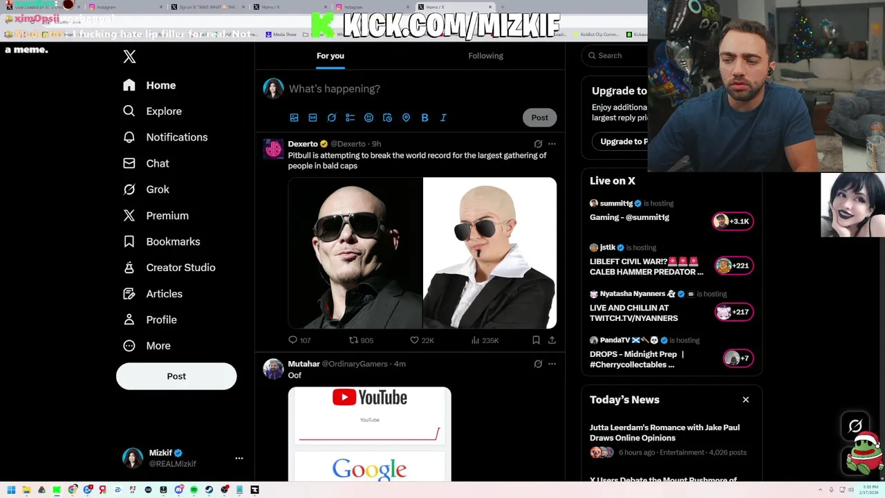
Task: Open Premium in the sidebar
Action: point(156,216)
